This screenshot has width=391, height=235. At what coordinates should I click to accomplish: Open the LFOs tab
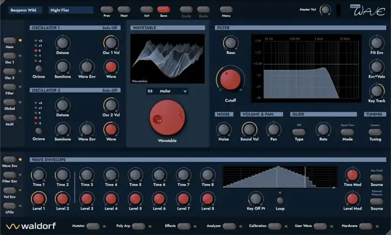(10, 205)
